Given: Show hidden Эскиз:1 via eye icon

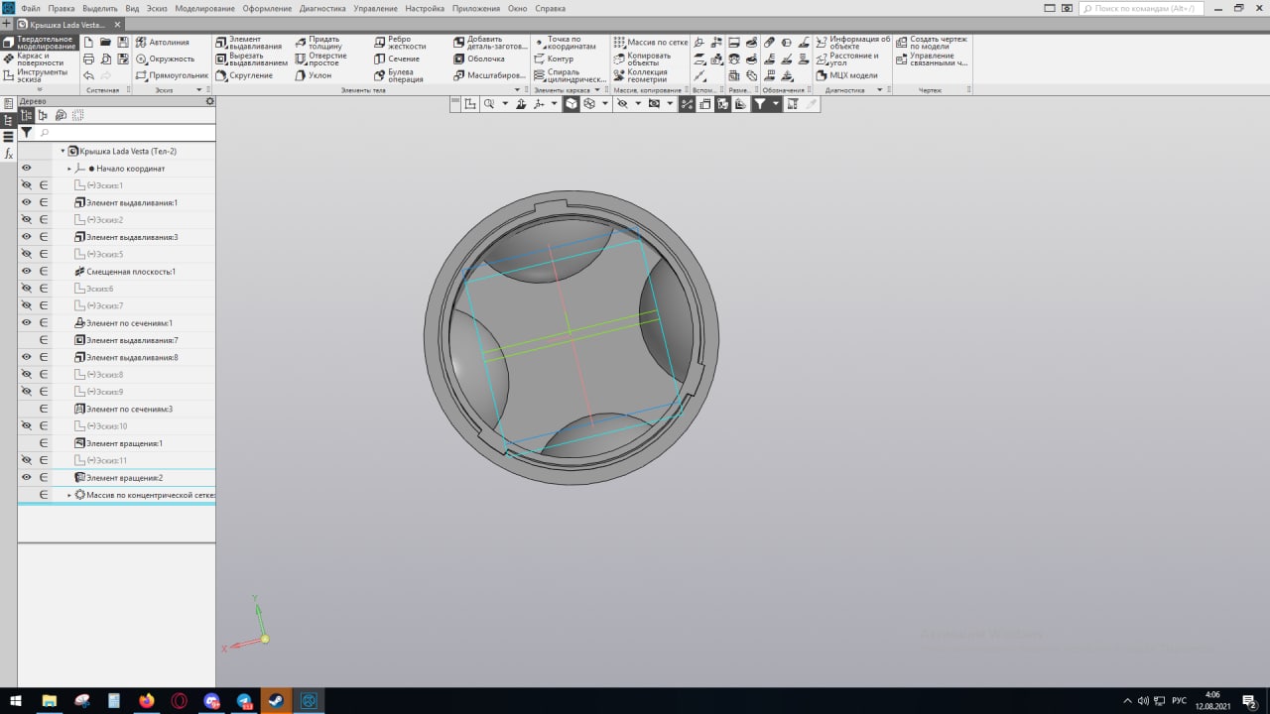Looking at the screenshot, I should (x=27, y=185).
